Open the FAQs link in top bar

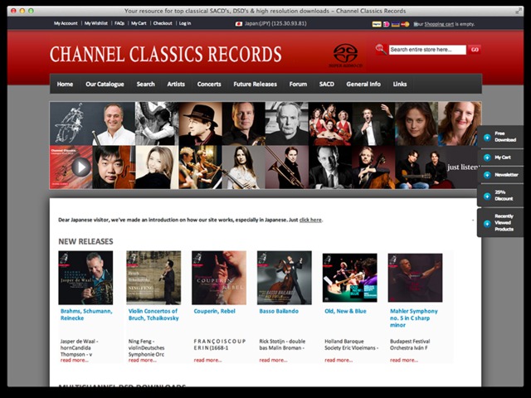119,23
